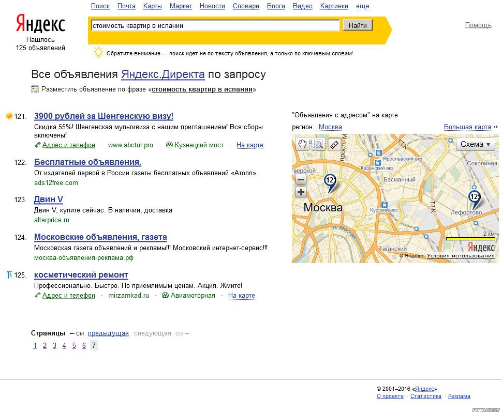Screen dimensions: 502x414
Task: Open Словари from the top menu
Action: [x=246, y=6]
